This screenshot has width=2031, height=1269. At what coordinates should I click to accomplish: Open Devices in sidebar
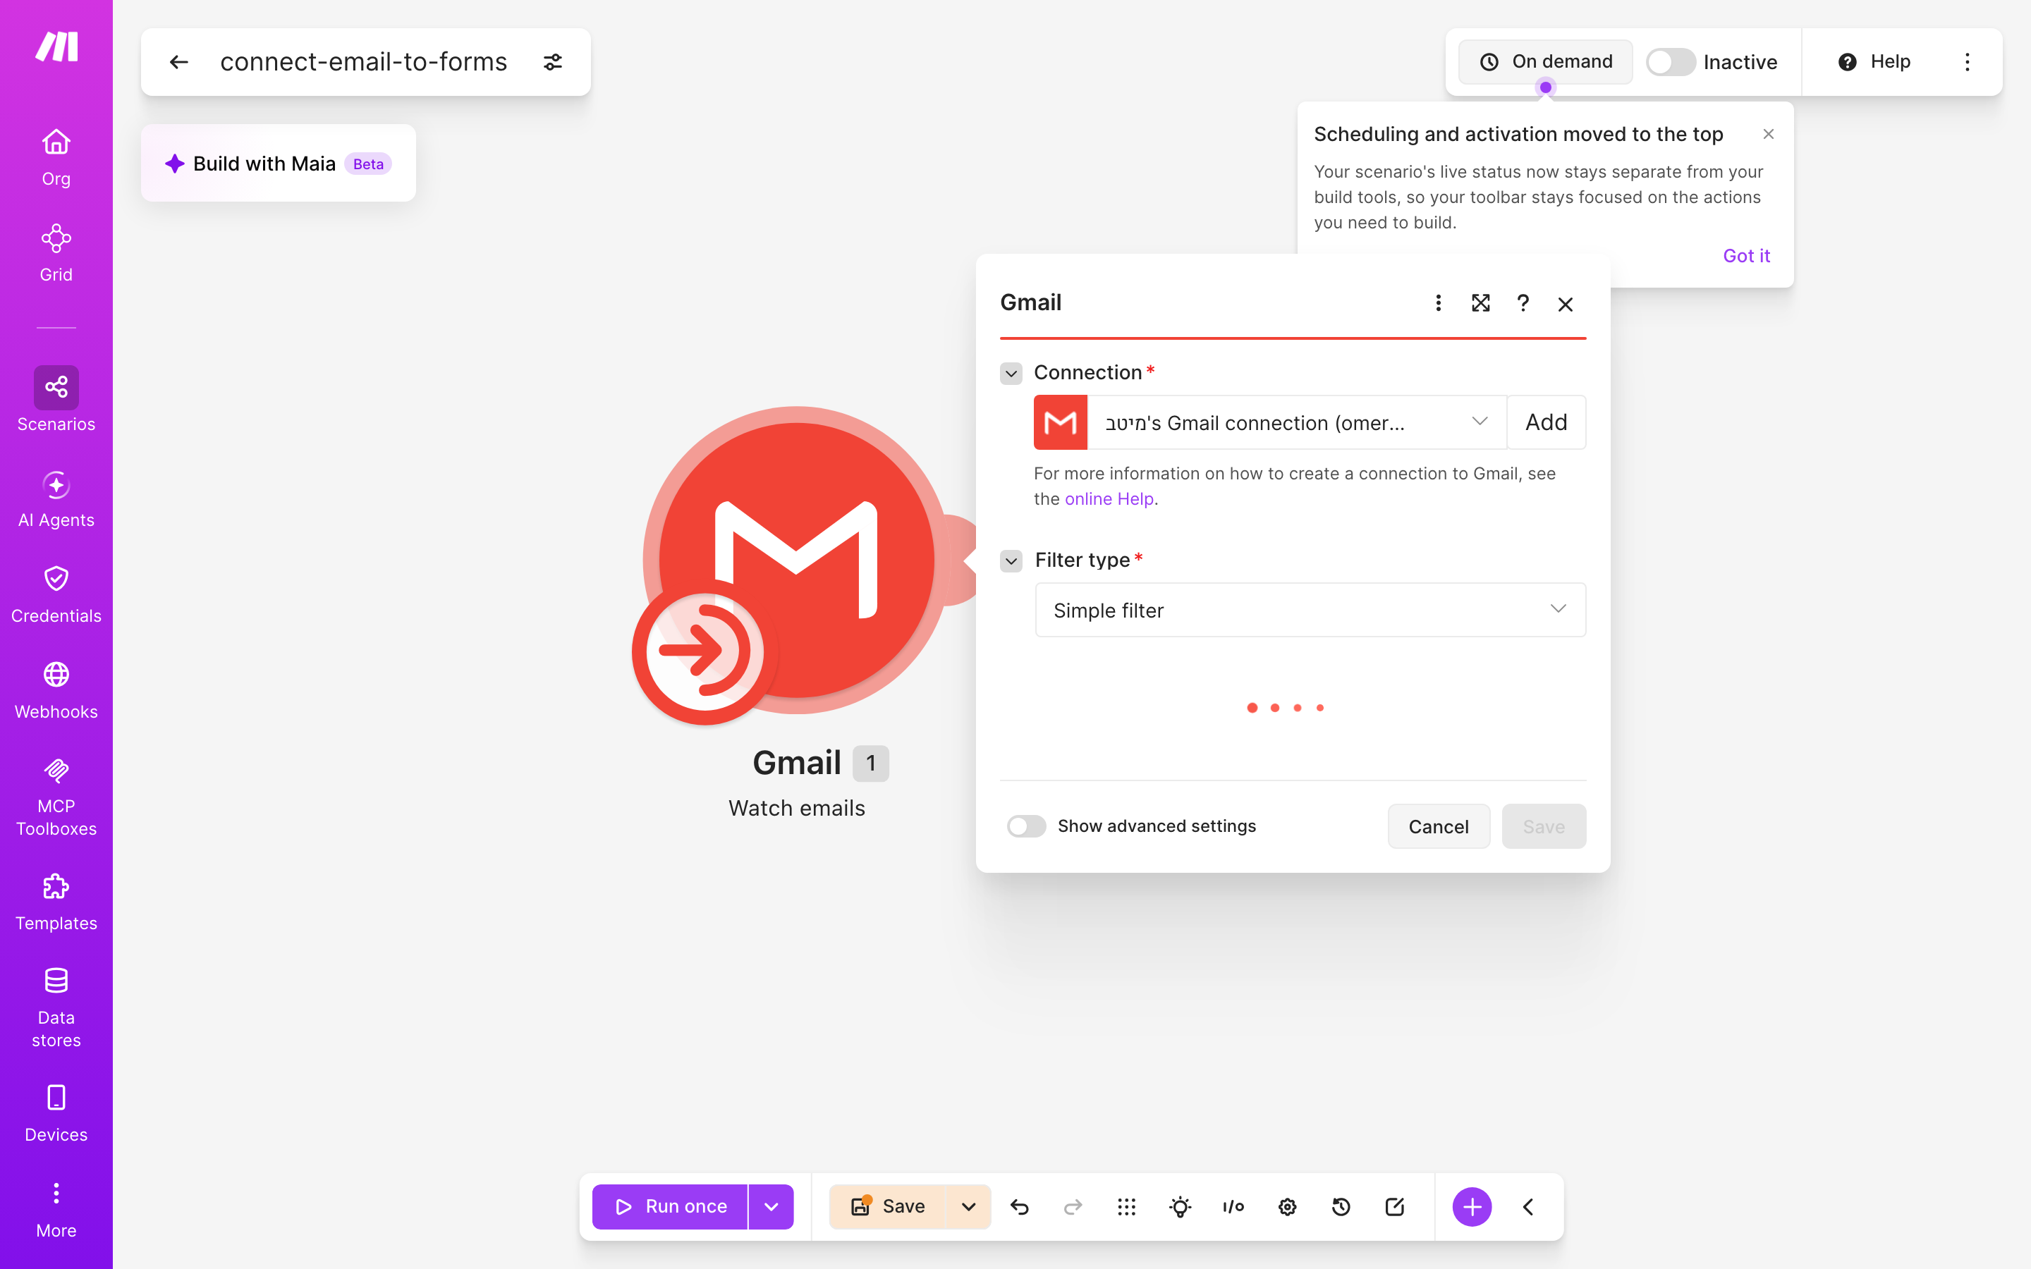[56, 1114]
